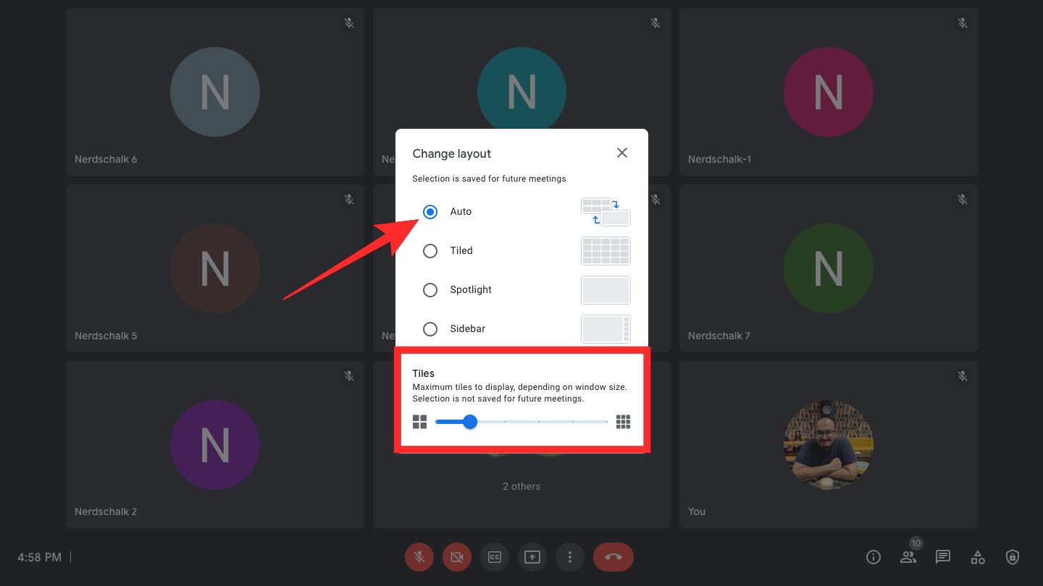
Task: Click the large tiles grid icon
Action: coord(623,421)
